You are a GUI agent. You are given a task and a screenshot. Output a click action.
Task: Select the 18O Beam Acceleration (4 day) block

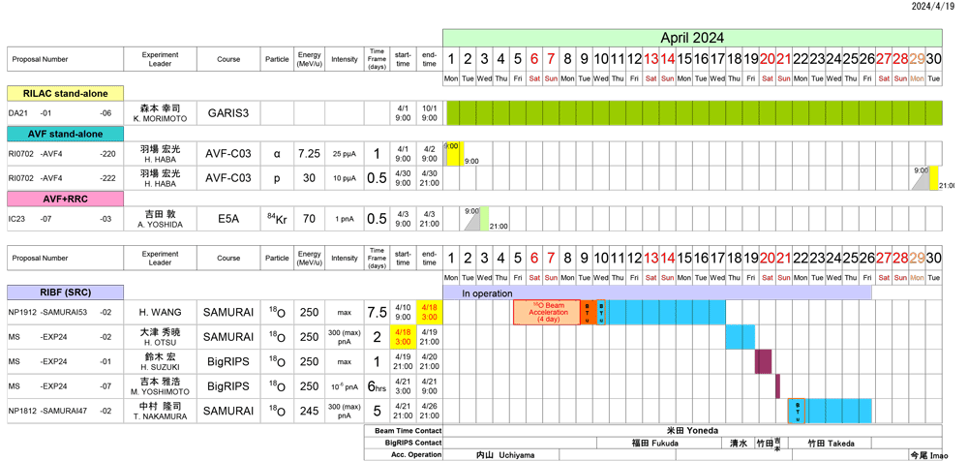tap(546, 312)
